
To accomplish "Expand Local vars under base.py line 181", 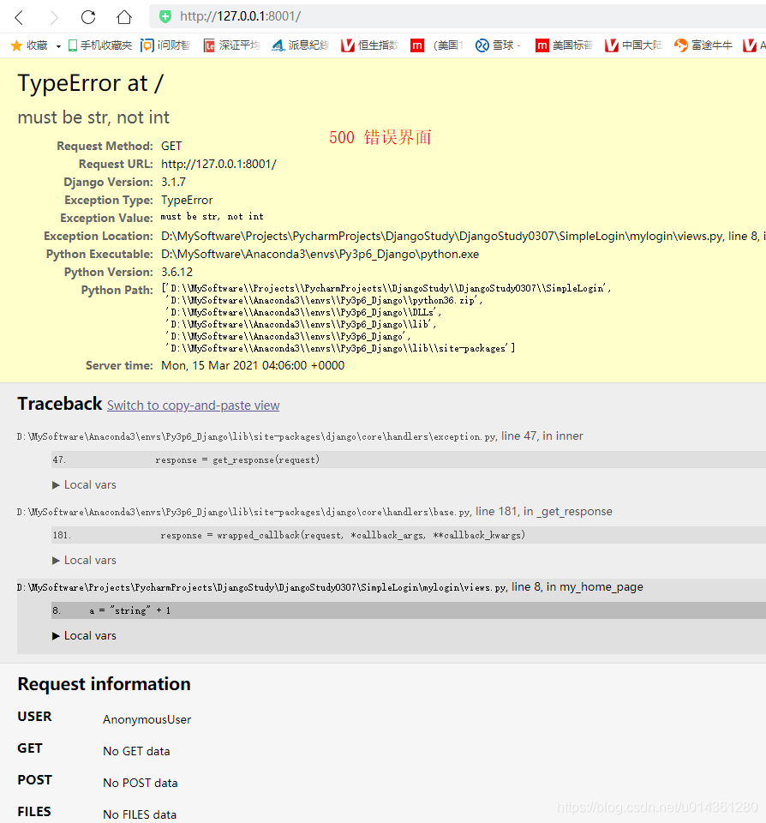I will tap(84, 561).
